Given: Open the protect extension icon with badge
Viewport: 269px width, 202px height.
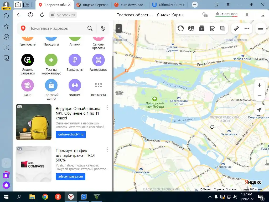Looking at the screenshot, I should click(x=205, y=15).
